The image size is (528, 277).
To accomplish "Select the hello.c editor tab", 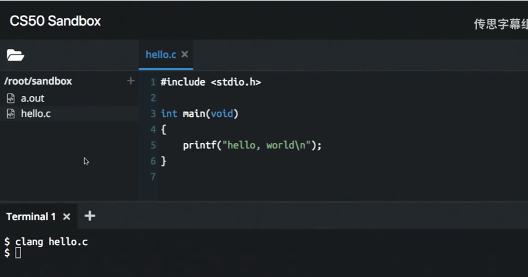I will click(160, 55).
